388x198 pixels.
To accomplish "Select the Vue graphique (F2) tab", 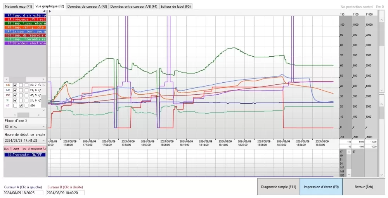I will (x=50, y=6).
